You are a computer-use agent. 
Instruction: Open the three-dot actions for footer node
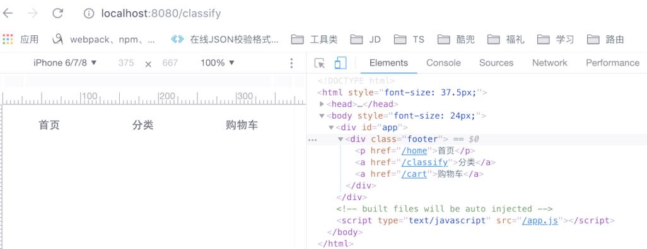(x=313, y=140)
